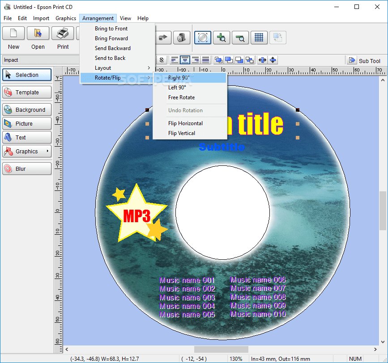The height and width of the screenshot is (363, 388).
Task: Toggle the grid display button
Action: click(x=259, y=38)
